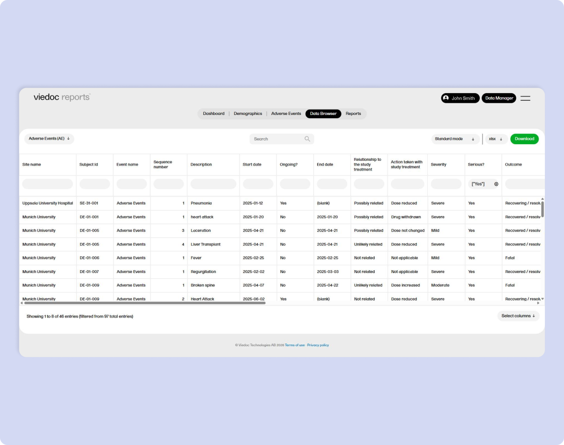This screenshot has width=564, height=445.
Task: Select the Reports tab
Action: click(x=353, y=114)
